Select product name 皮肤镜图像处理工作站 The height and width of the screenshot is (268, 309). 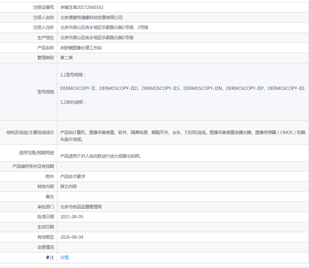point(81,48)
